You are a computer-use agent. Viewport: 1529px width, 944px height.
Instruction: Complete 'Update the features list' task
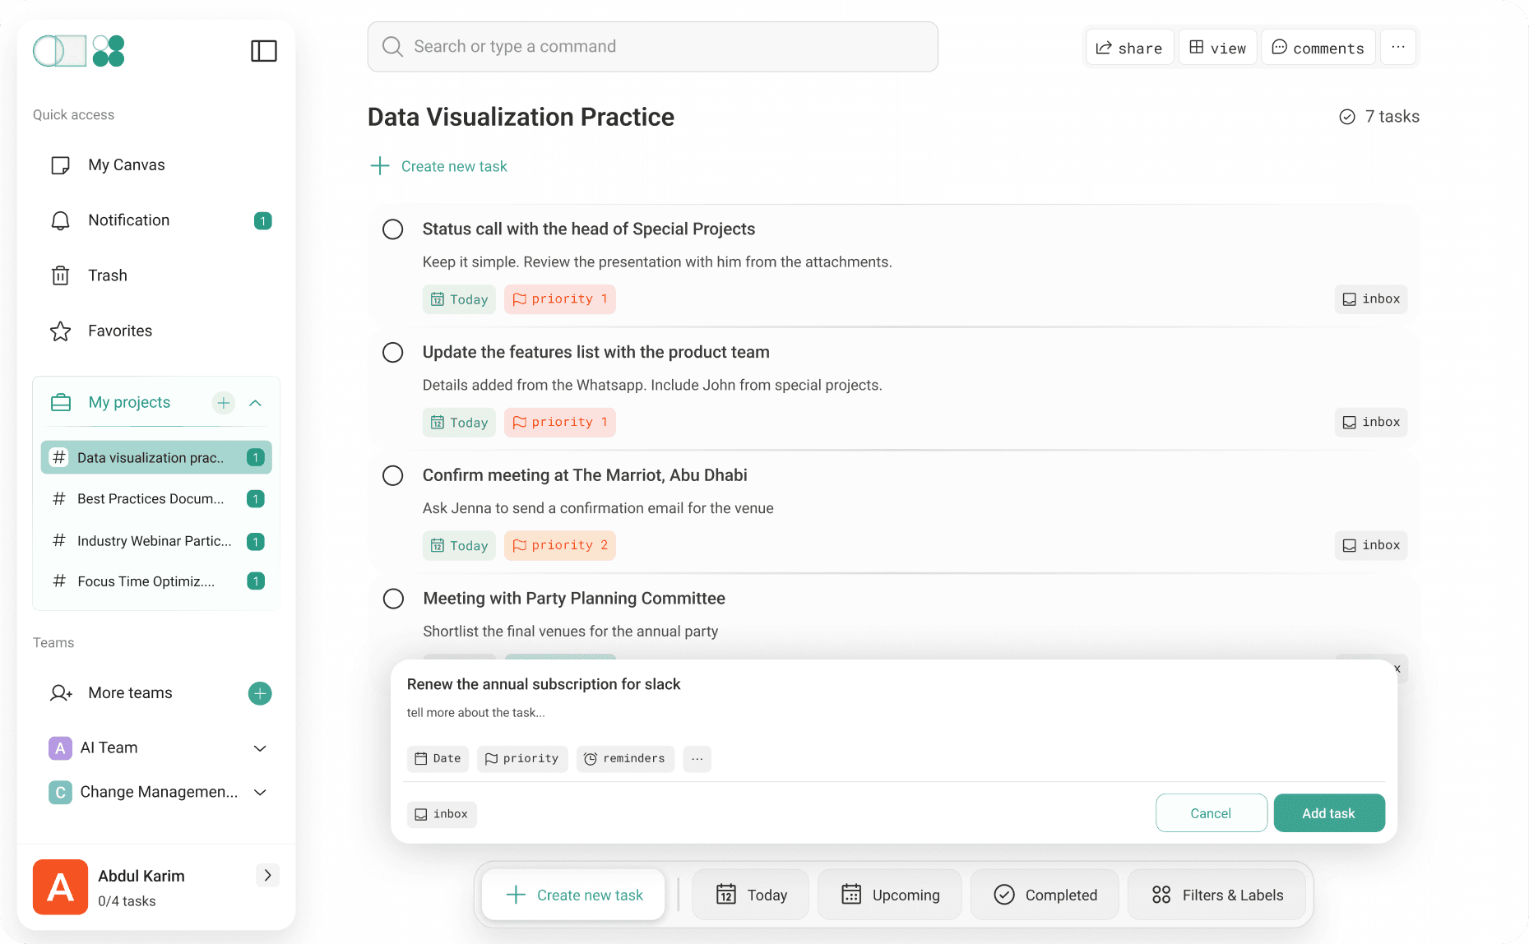click(392, 352)
